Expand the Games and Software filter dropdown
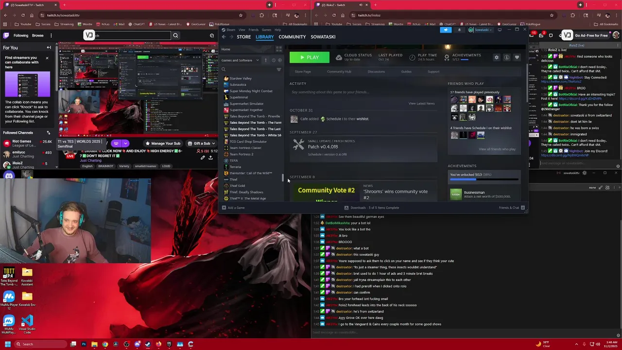 [240, 60]
